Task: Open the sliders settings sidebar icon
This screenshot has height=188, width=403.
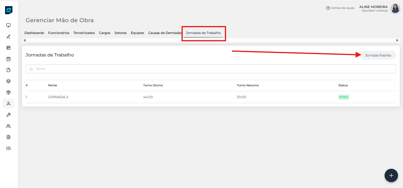Action: point(9,148)
